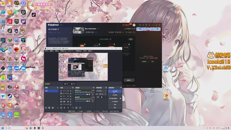
Task: Open scenes dock more-options dots
Action: [58, 108]
